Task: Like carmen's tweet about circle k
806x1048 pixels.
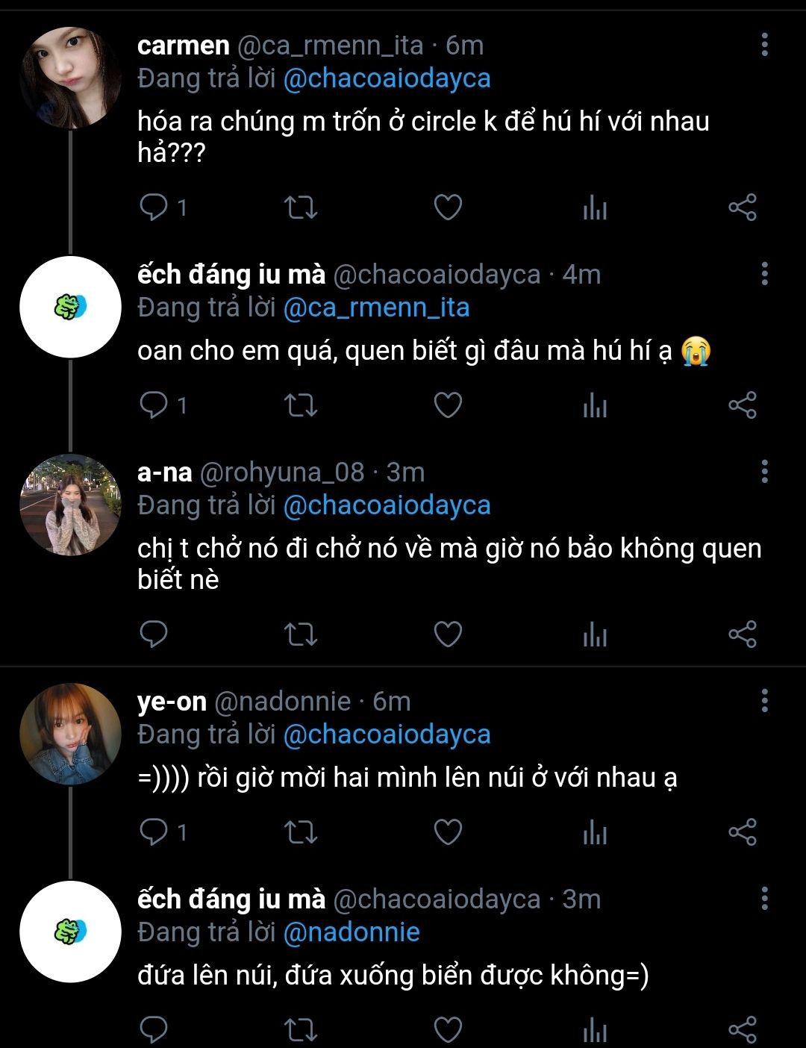Action: [448, 207]
